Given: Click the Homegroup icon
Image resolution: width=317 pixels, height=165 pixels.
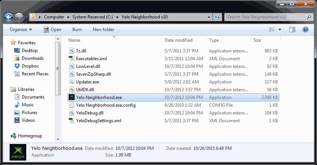Looking at the screenshot, I should click(x=13, y=136).
